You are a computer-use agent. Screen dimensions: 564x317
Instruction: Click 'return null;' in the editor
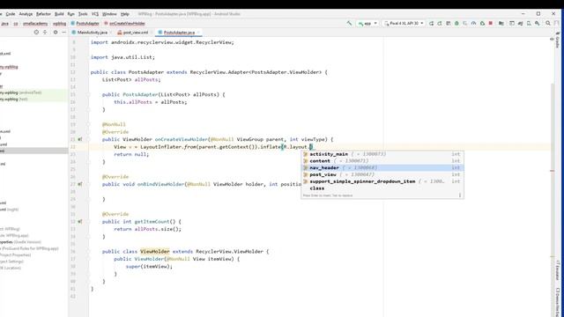coord(131,155)
